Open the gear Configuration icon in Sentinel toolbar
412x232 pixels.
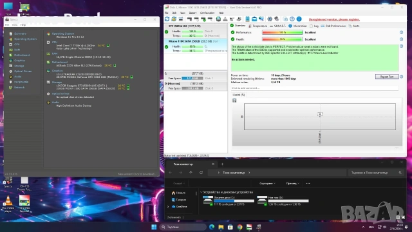coord(270,19)
